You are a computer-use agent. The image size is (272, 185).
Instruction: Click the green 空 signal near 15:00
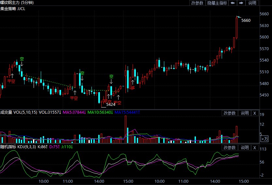point(111,77)
